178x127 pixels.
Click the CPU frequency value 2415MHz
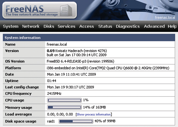(54, 93)
